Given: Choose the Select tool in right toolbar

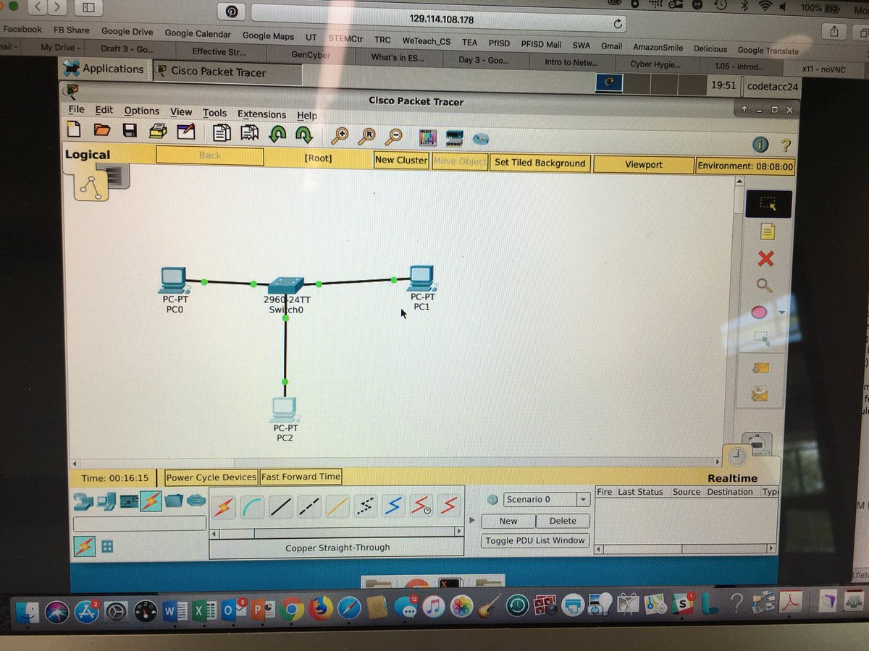Looking at the screenshot, I should 768,205.
